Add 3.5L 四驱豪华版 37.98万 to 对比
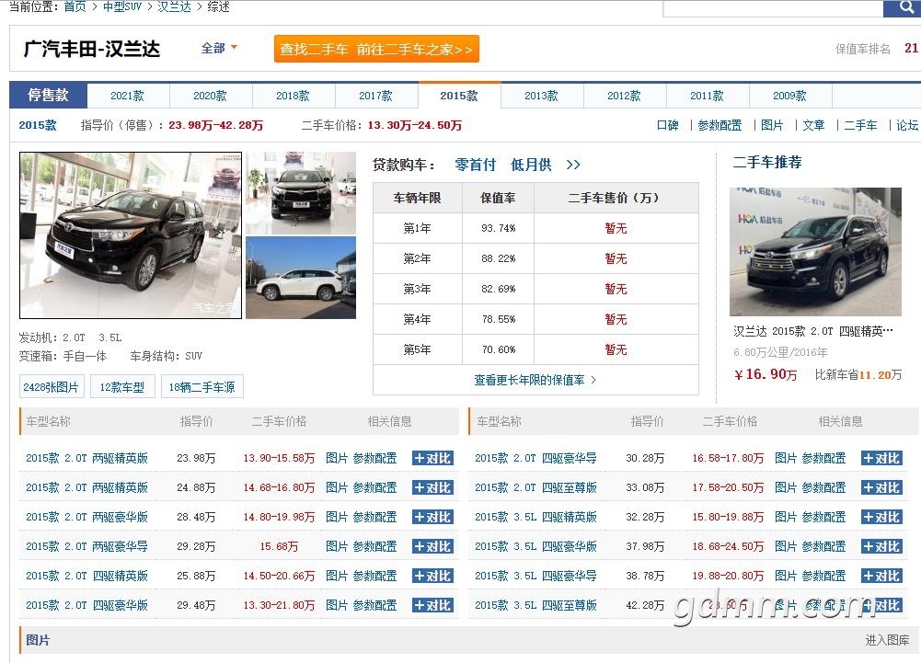921x663 pixels. pyautogui.click(x=881, y=546)
